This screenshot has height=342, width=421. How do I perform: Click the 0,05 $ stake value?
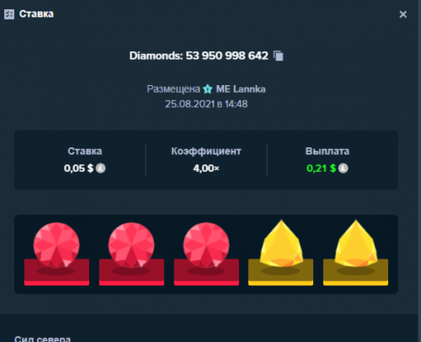pyautogui.click(x=78, y=168)
